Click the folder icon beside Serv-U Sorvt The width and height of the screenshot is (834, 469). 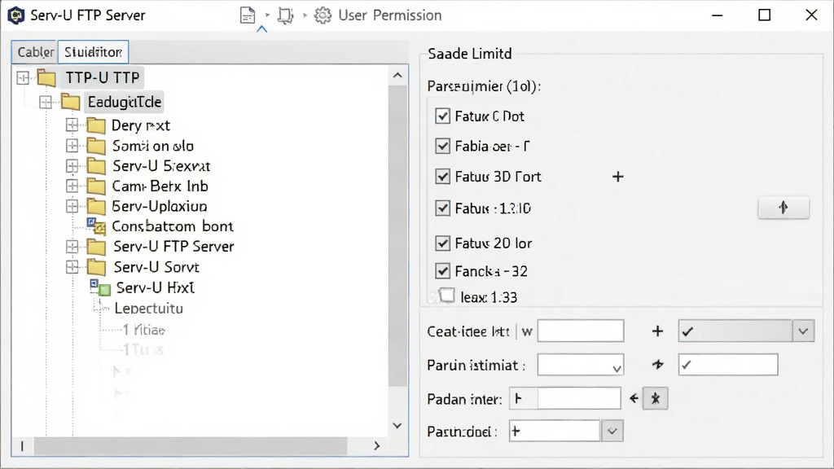pyautogui.click(x=96, y=267)
